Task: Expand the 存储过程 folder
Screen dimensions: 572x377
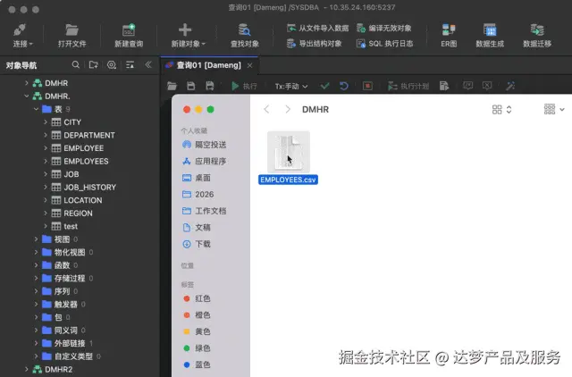Action: pos(36,278)
